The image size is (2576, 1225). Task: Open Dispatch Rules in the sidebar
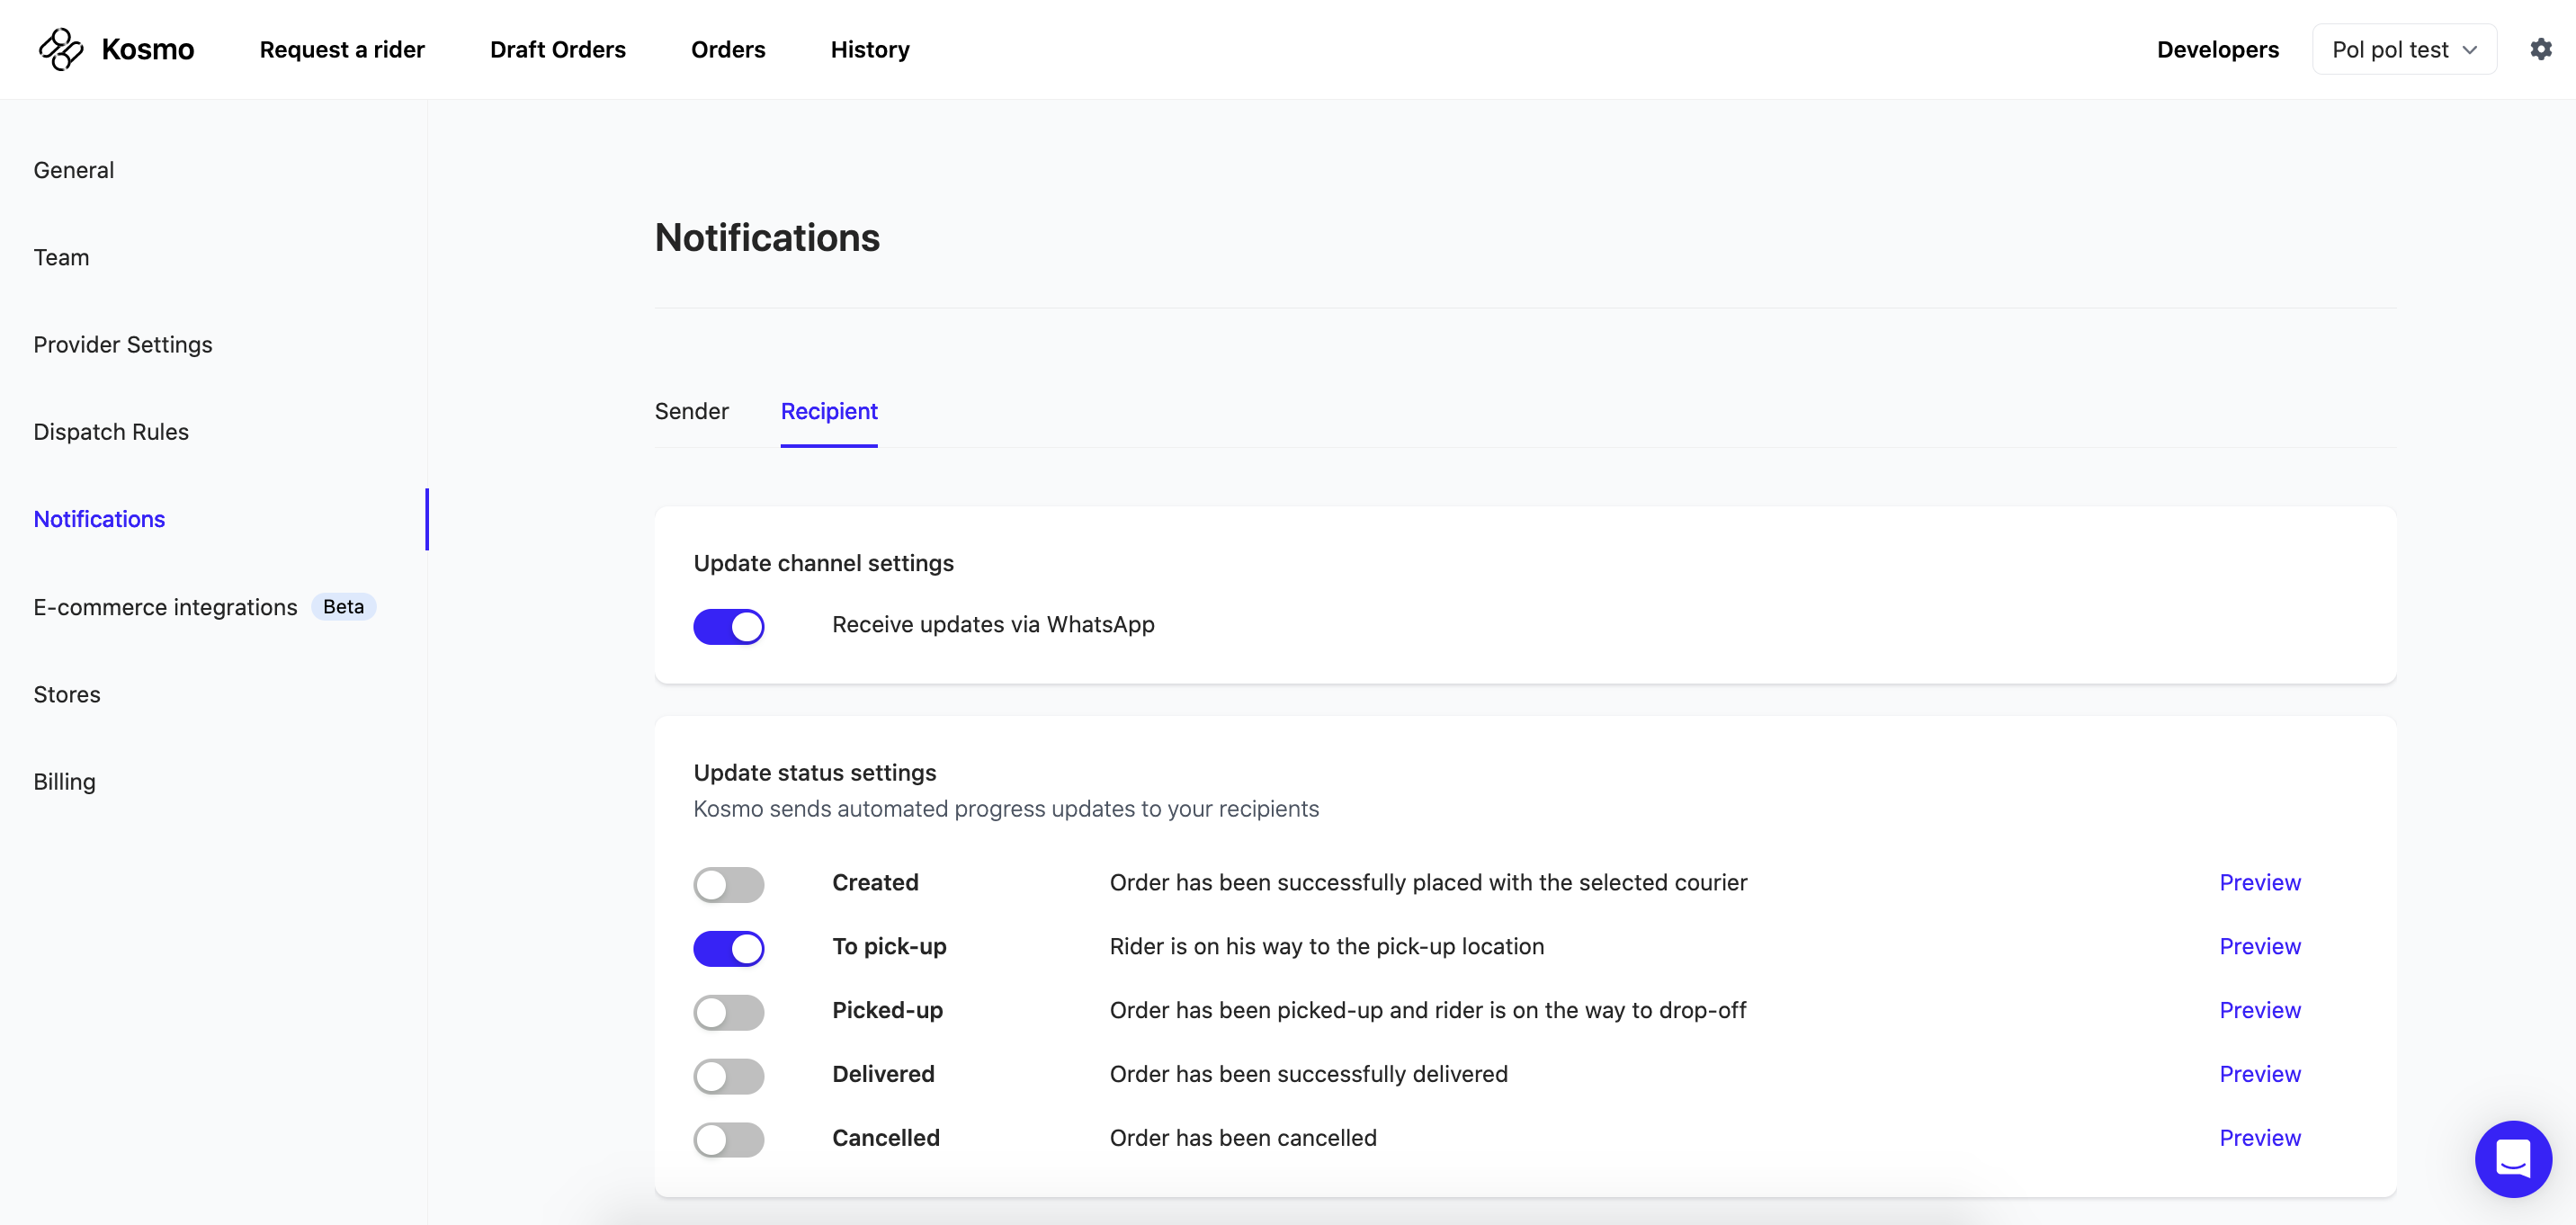(111, 432)
